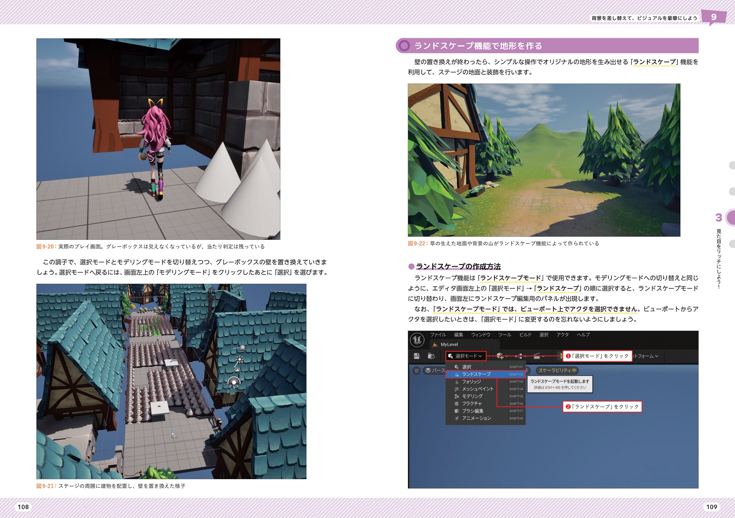Click the スケーラビリティ:中 button
This screenshot has width=735, height=518.
point(557,370)
